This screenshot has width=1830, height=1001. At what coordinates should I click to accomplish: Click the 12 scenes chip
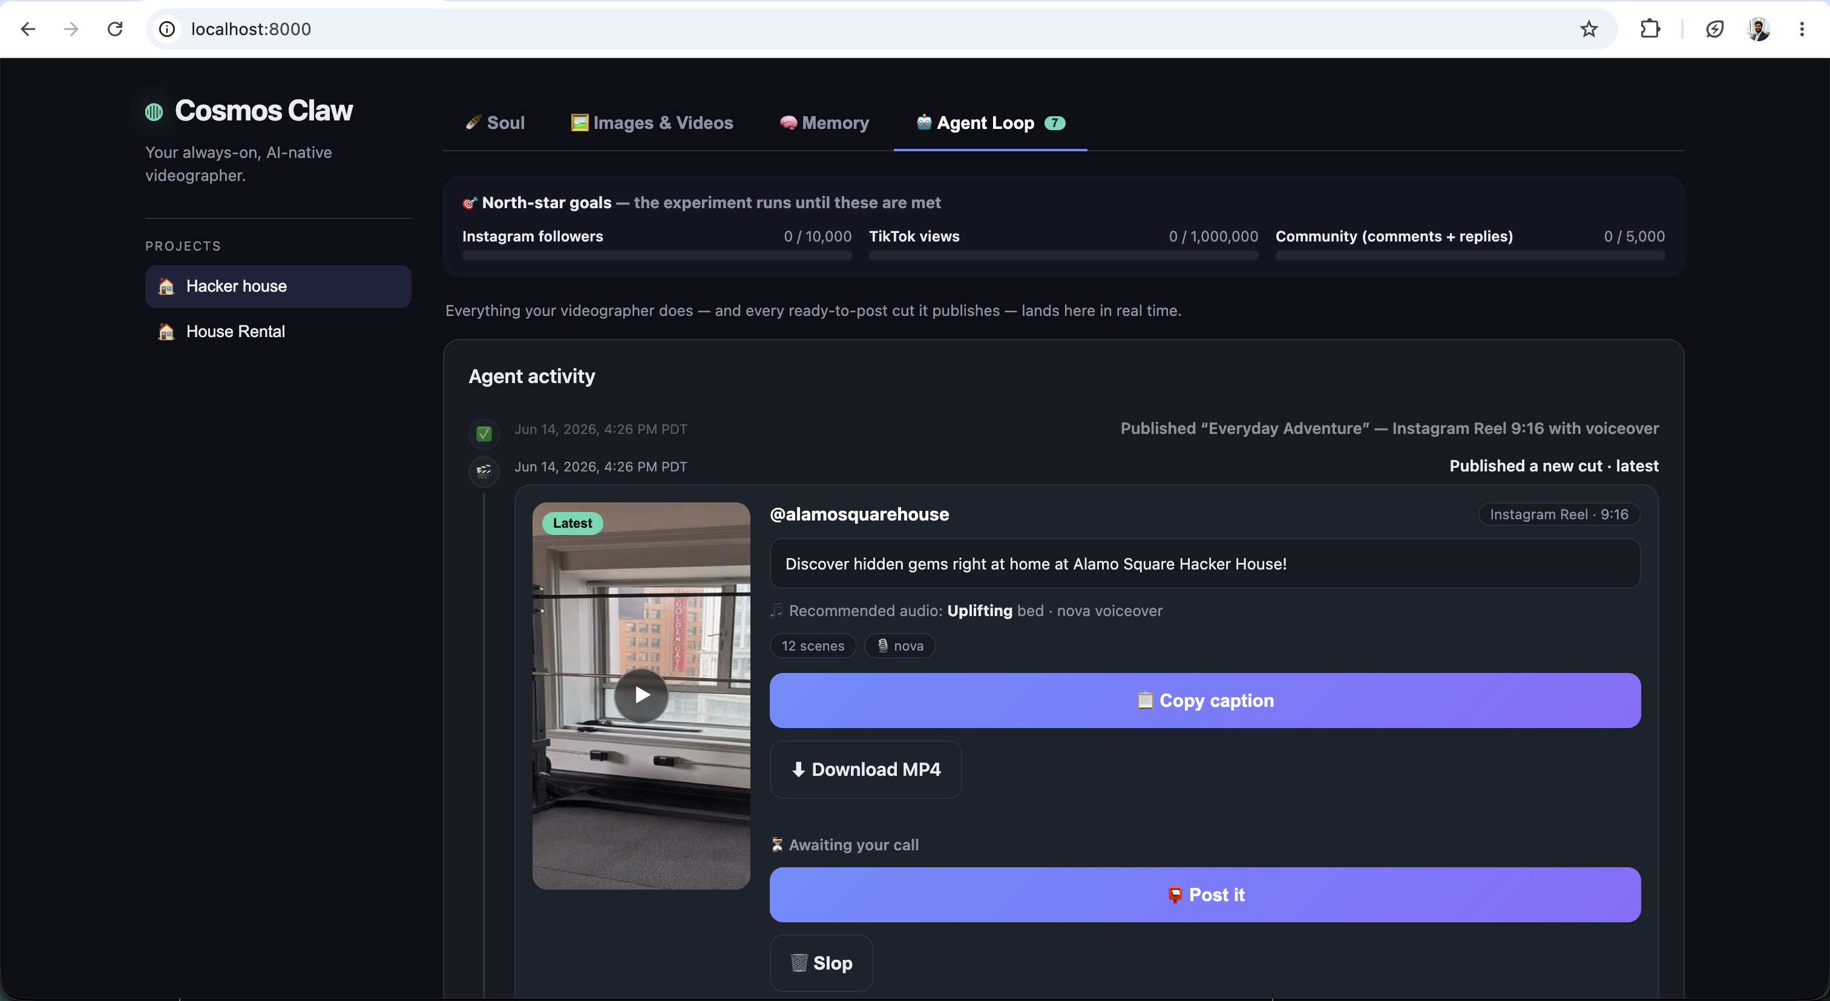coord(813,646)
